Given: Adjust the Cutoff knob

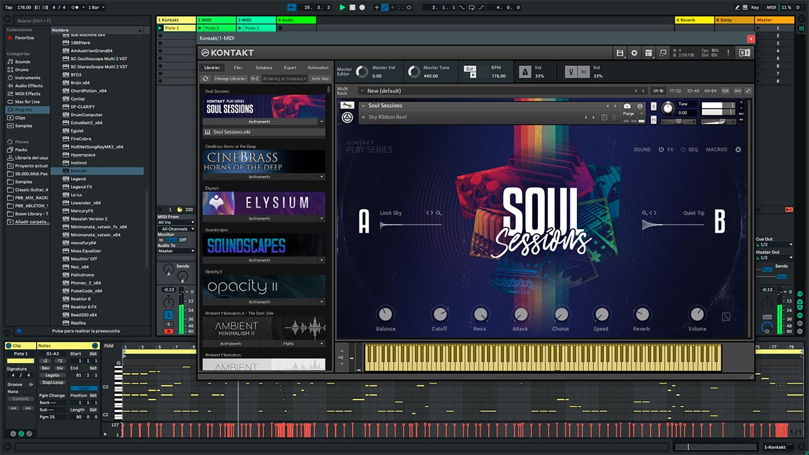Looking at the screenshot, I should point(440,314).
